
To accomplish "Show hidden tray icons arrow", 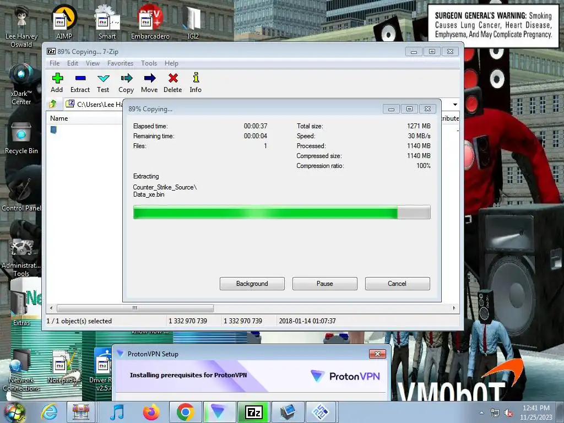I will coord(481,413).
